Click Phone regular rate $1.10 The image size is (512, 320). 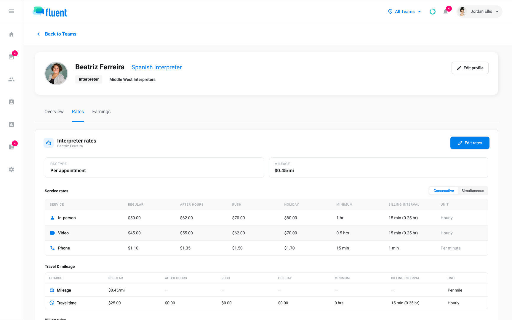(133, 248)
